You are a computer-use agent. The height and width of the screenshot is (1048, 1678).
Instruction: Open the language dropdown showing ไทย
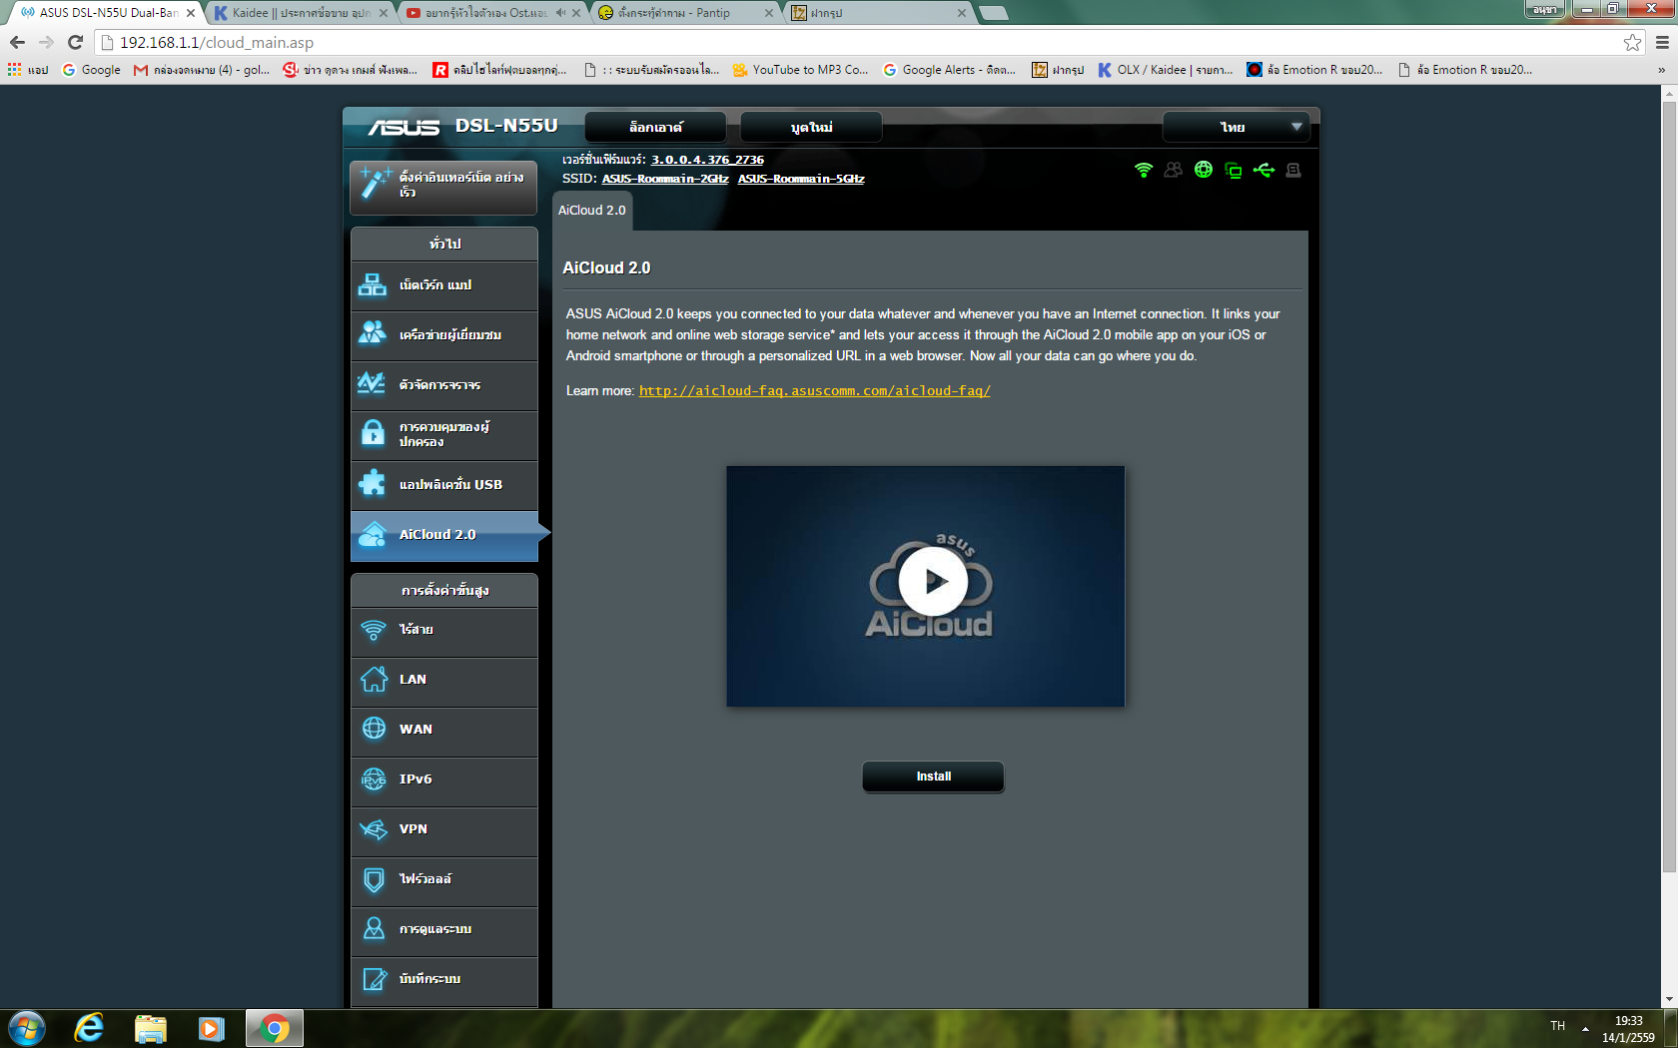coord(1237,127)
